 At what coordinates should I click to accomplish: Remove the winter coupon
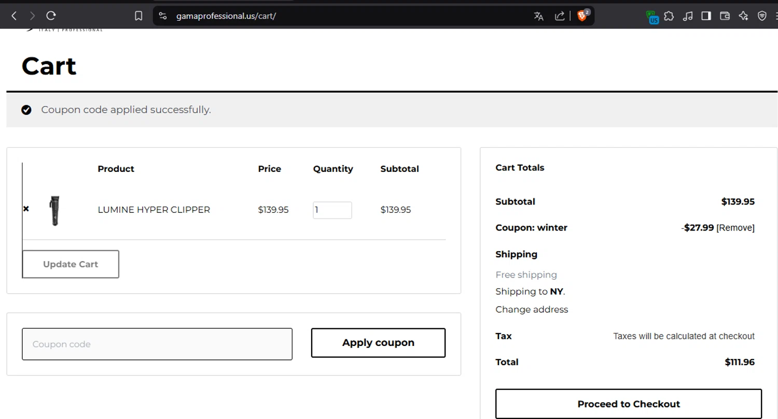click(x=735, y=228)
